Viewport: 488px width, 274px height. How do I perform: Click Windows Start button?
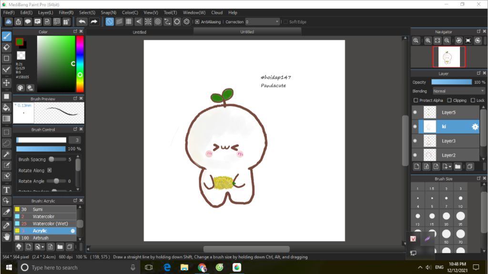point(9,267)
